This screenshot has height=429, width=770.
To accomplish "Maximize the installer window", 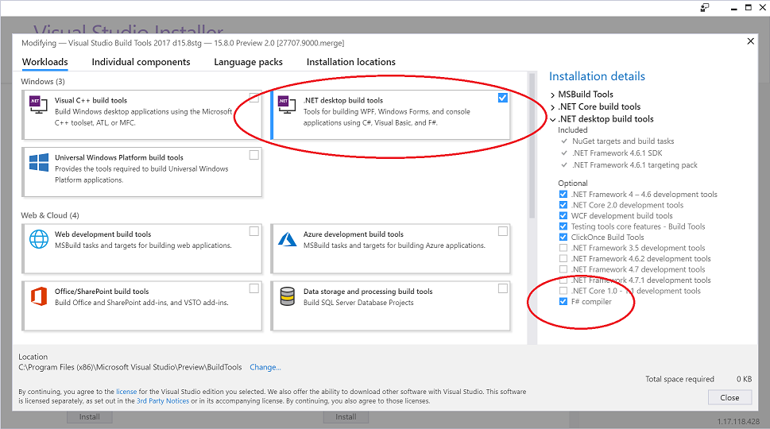I will tap(749, 7).
